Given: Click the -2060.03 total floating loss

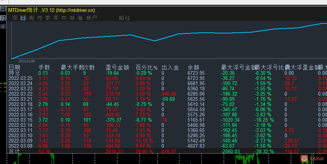Looking at the screenshot, I should point(230,151).
